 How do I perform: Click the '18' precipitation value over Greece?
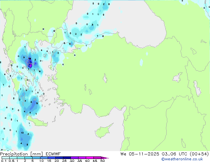pyautogui.click(x=30, y=59)
